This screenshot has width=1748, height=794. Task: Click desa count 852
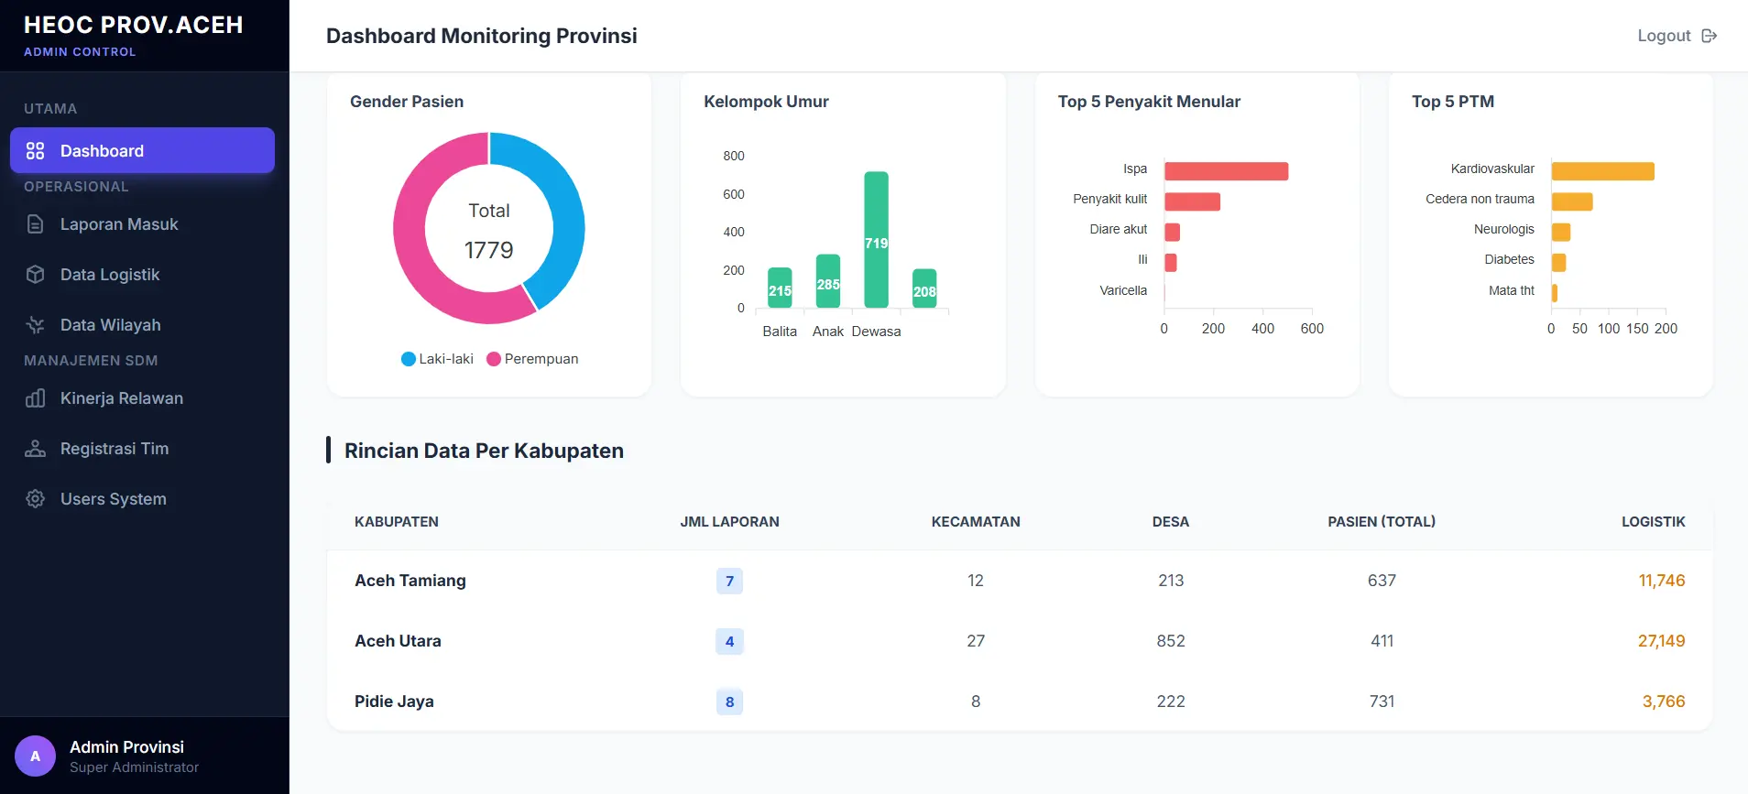(1171, 641)
